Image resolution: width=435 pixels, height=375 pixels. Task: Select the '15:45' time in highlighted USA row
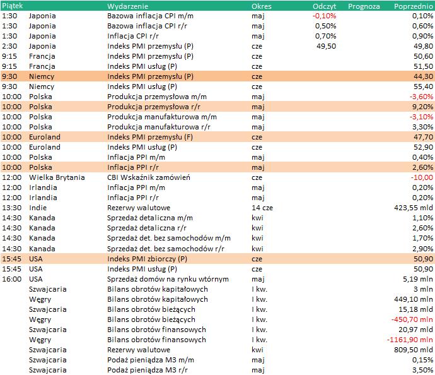click(x=11, y=259)
